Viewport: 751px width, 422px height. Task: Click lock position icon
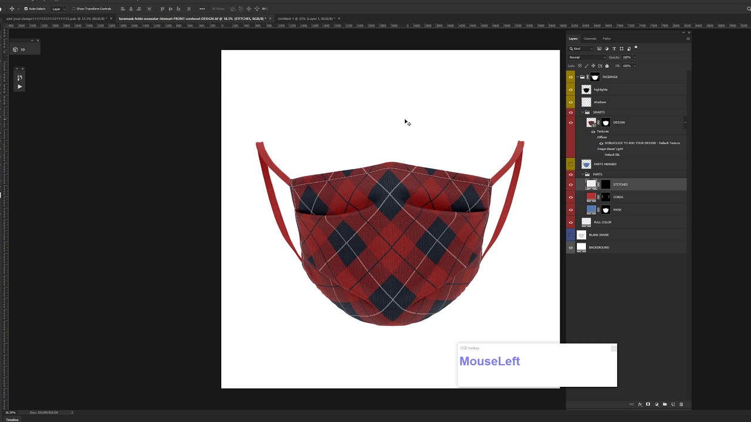coord(593,66)
